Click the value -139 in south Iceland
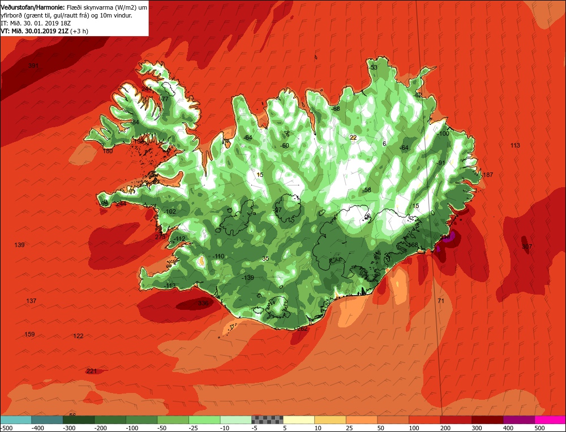 [248, 278]
